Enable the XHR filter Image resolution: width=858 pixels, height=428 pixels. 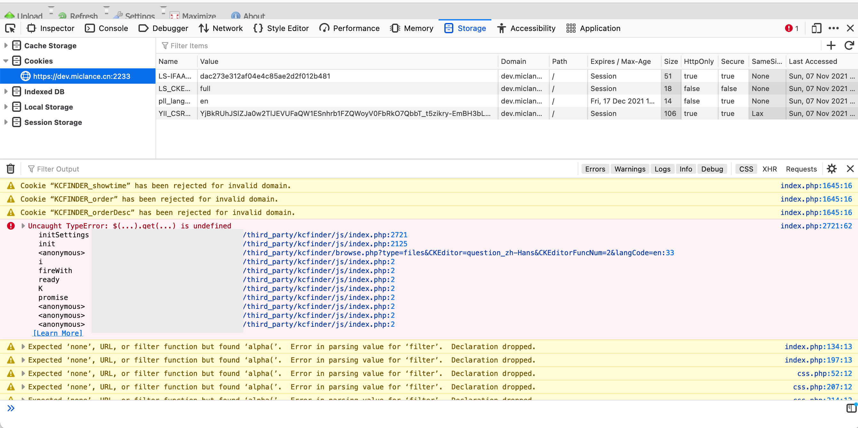769,169
